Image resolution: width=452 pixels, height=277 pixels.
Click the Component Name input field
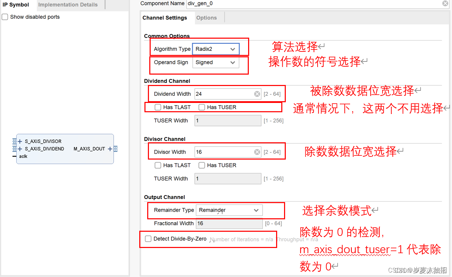pyautogui.click(x=318, y=3)
